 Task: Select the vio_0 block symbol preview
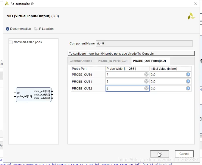coord(34,95)
